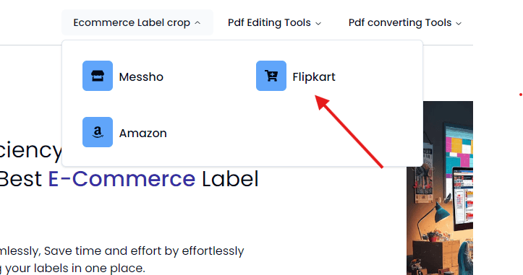
Task: Expand the Pdf Editing Tools dropdown
Action: [x=274, y=22]
